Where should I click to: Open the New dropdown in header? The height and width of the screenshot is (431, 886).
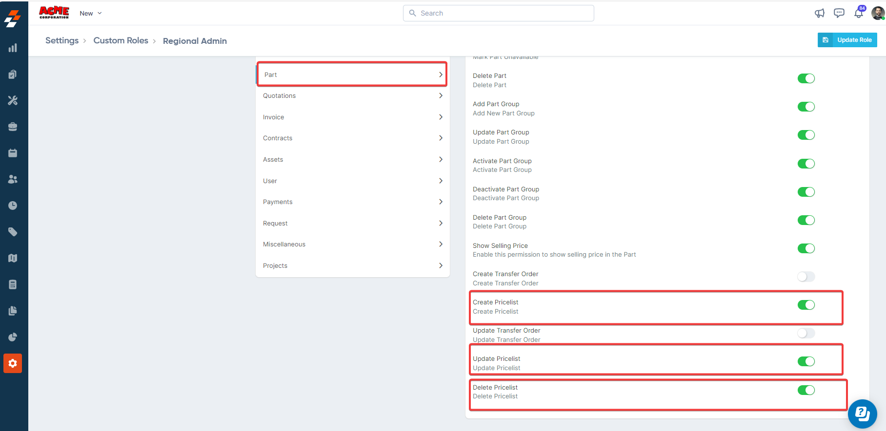coord(91,13)
